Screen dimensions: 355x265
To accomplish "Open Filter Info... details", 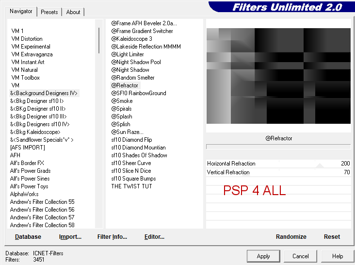I will pos(112,237).
